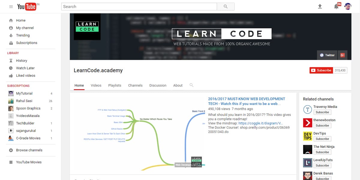Screen dimensions: 360x180
Task: Subscribe to The Net Ninja
Action: click(x=322, y=152)
